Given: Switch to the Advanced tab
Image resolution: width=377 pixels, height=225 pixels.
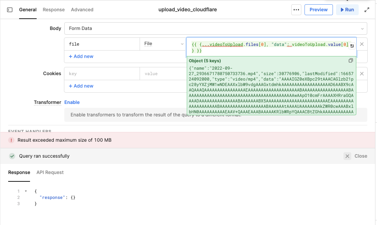Looking at the screenshot, I should click(82, 10).
